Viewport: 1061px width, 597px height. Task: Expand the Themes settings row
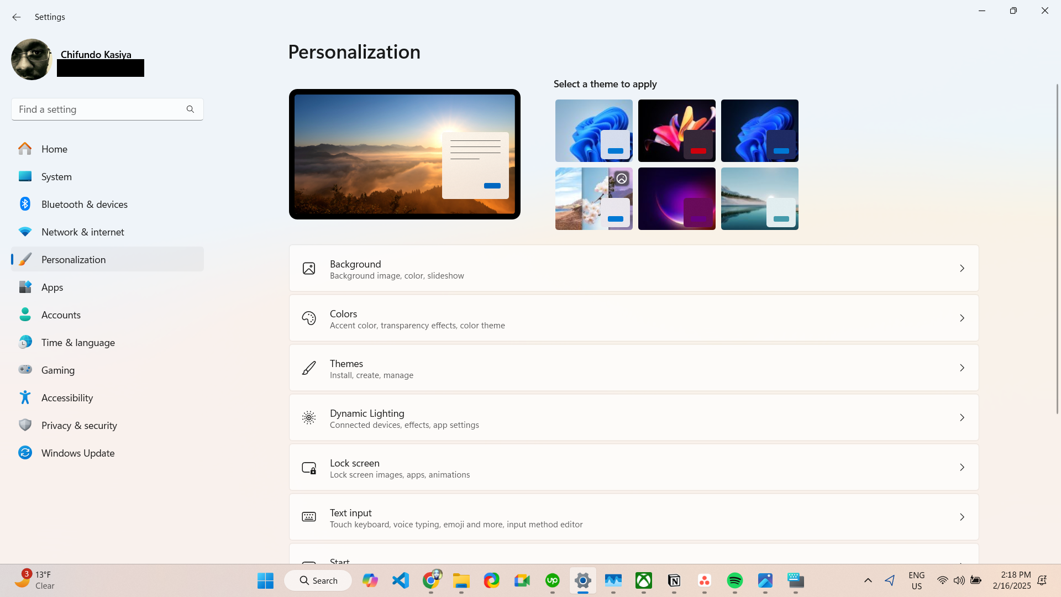click(962, 368)
